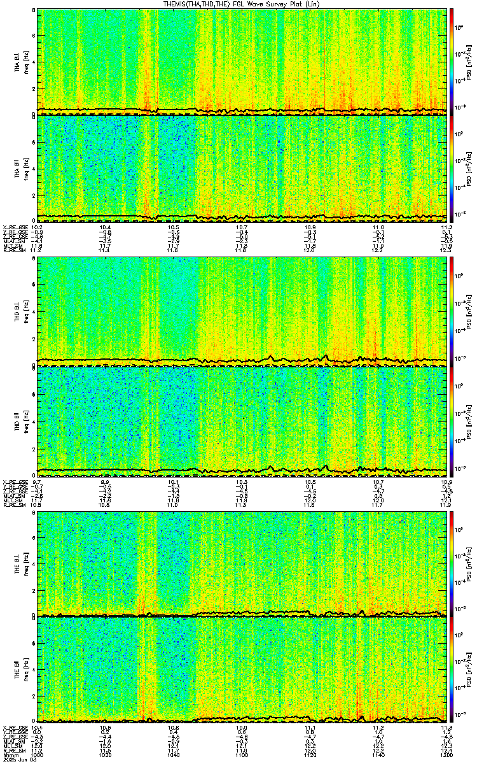Click the THD B-perpendicular spectrogram panel
The width and height of the screenshot is (477, 764).
point(243,311)
